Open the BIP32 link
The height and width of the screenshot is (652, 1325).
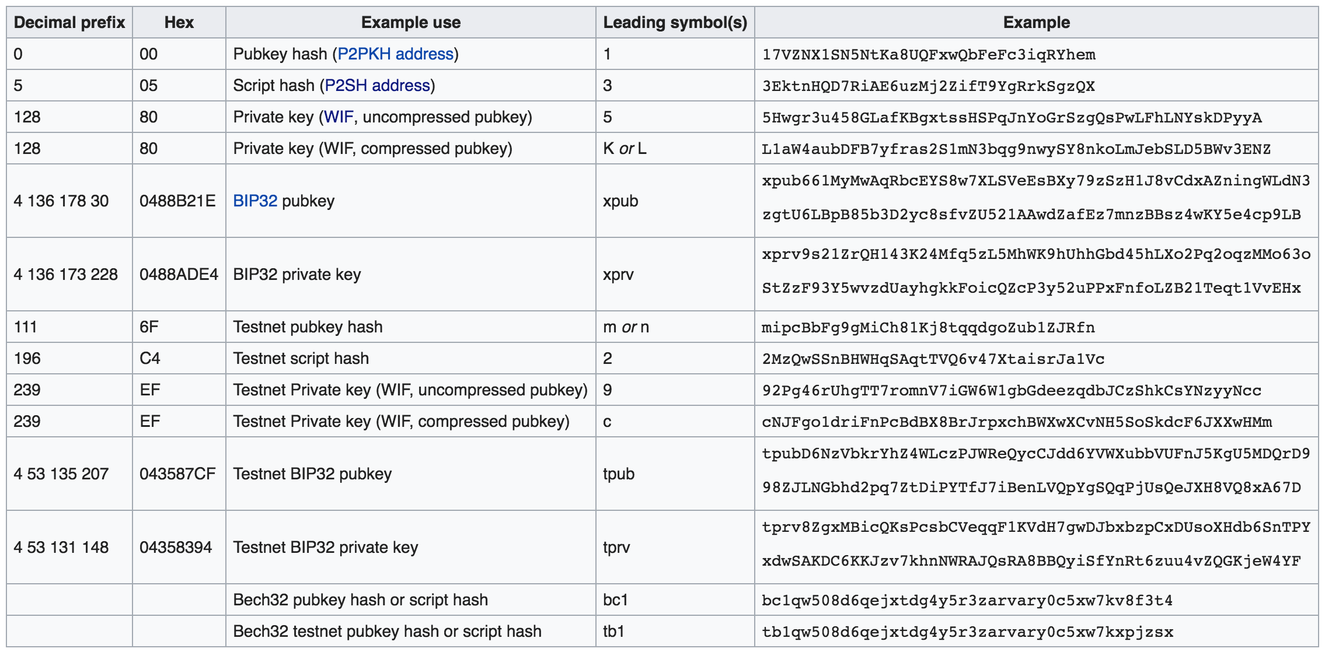[255, 201]
